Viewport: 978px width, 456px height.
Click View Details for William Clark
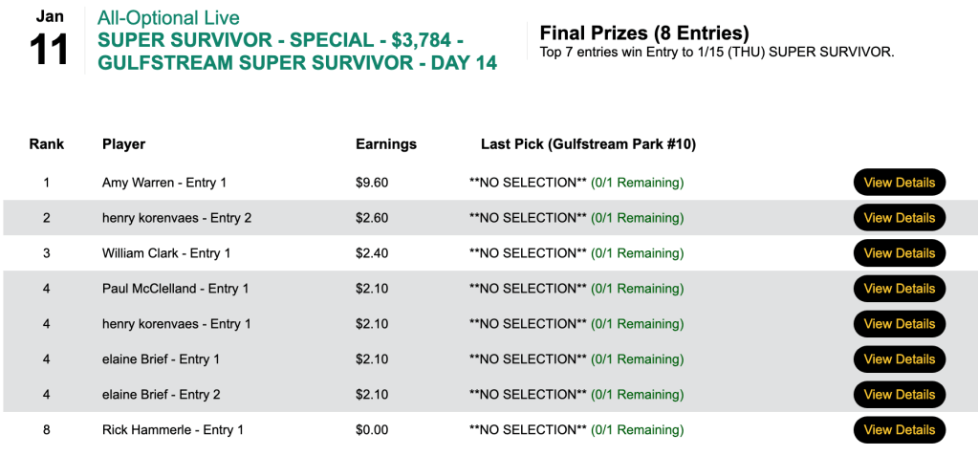[x=899, y=253]
